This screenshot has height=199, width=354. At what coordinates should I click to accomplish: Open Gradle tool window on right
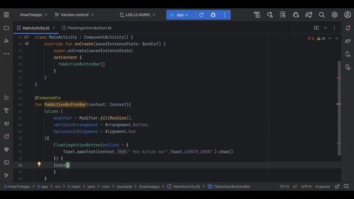(348, 41)
